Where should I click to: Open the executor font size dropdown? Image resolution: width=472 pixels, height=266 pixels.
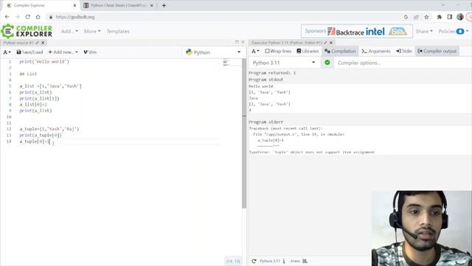tap(255, 51)
